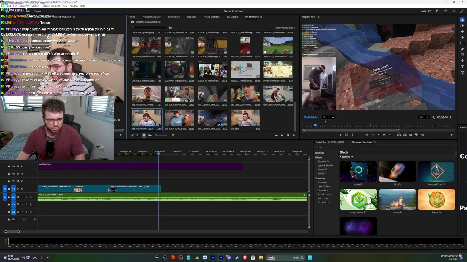Export a frame with the camera icon

tap(411, 135)
